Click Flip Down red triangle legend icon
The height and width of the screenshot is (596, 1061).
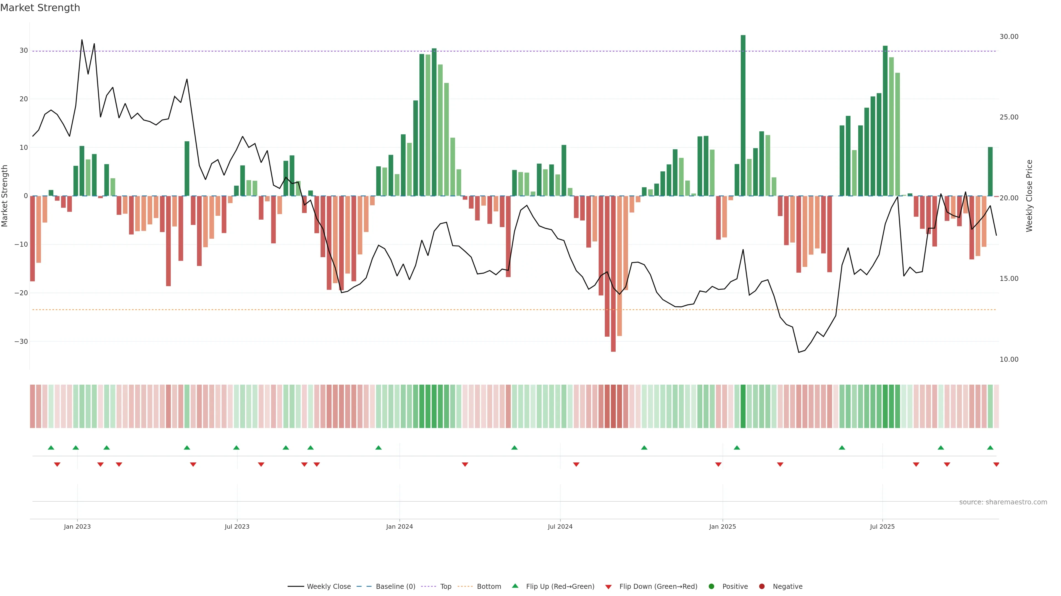[x=608, y=587]
